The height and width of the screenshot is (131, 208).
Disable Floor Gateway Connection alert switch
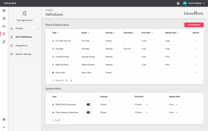click(89, 112)
